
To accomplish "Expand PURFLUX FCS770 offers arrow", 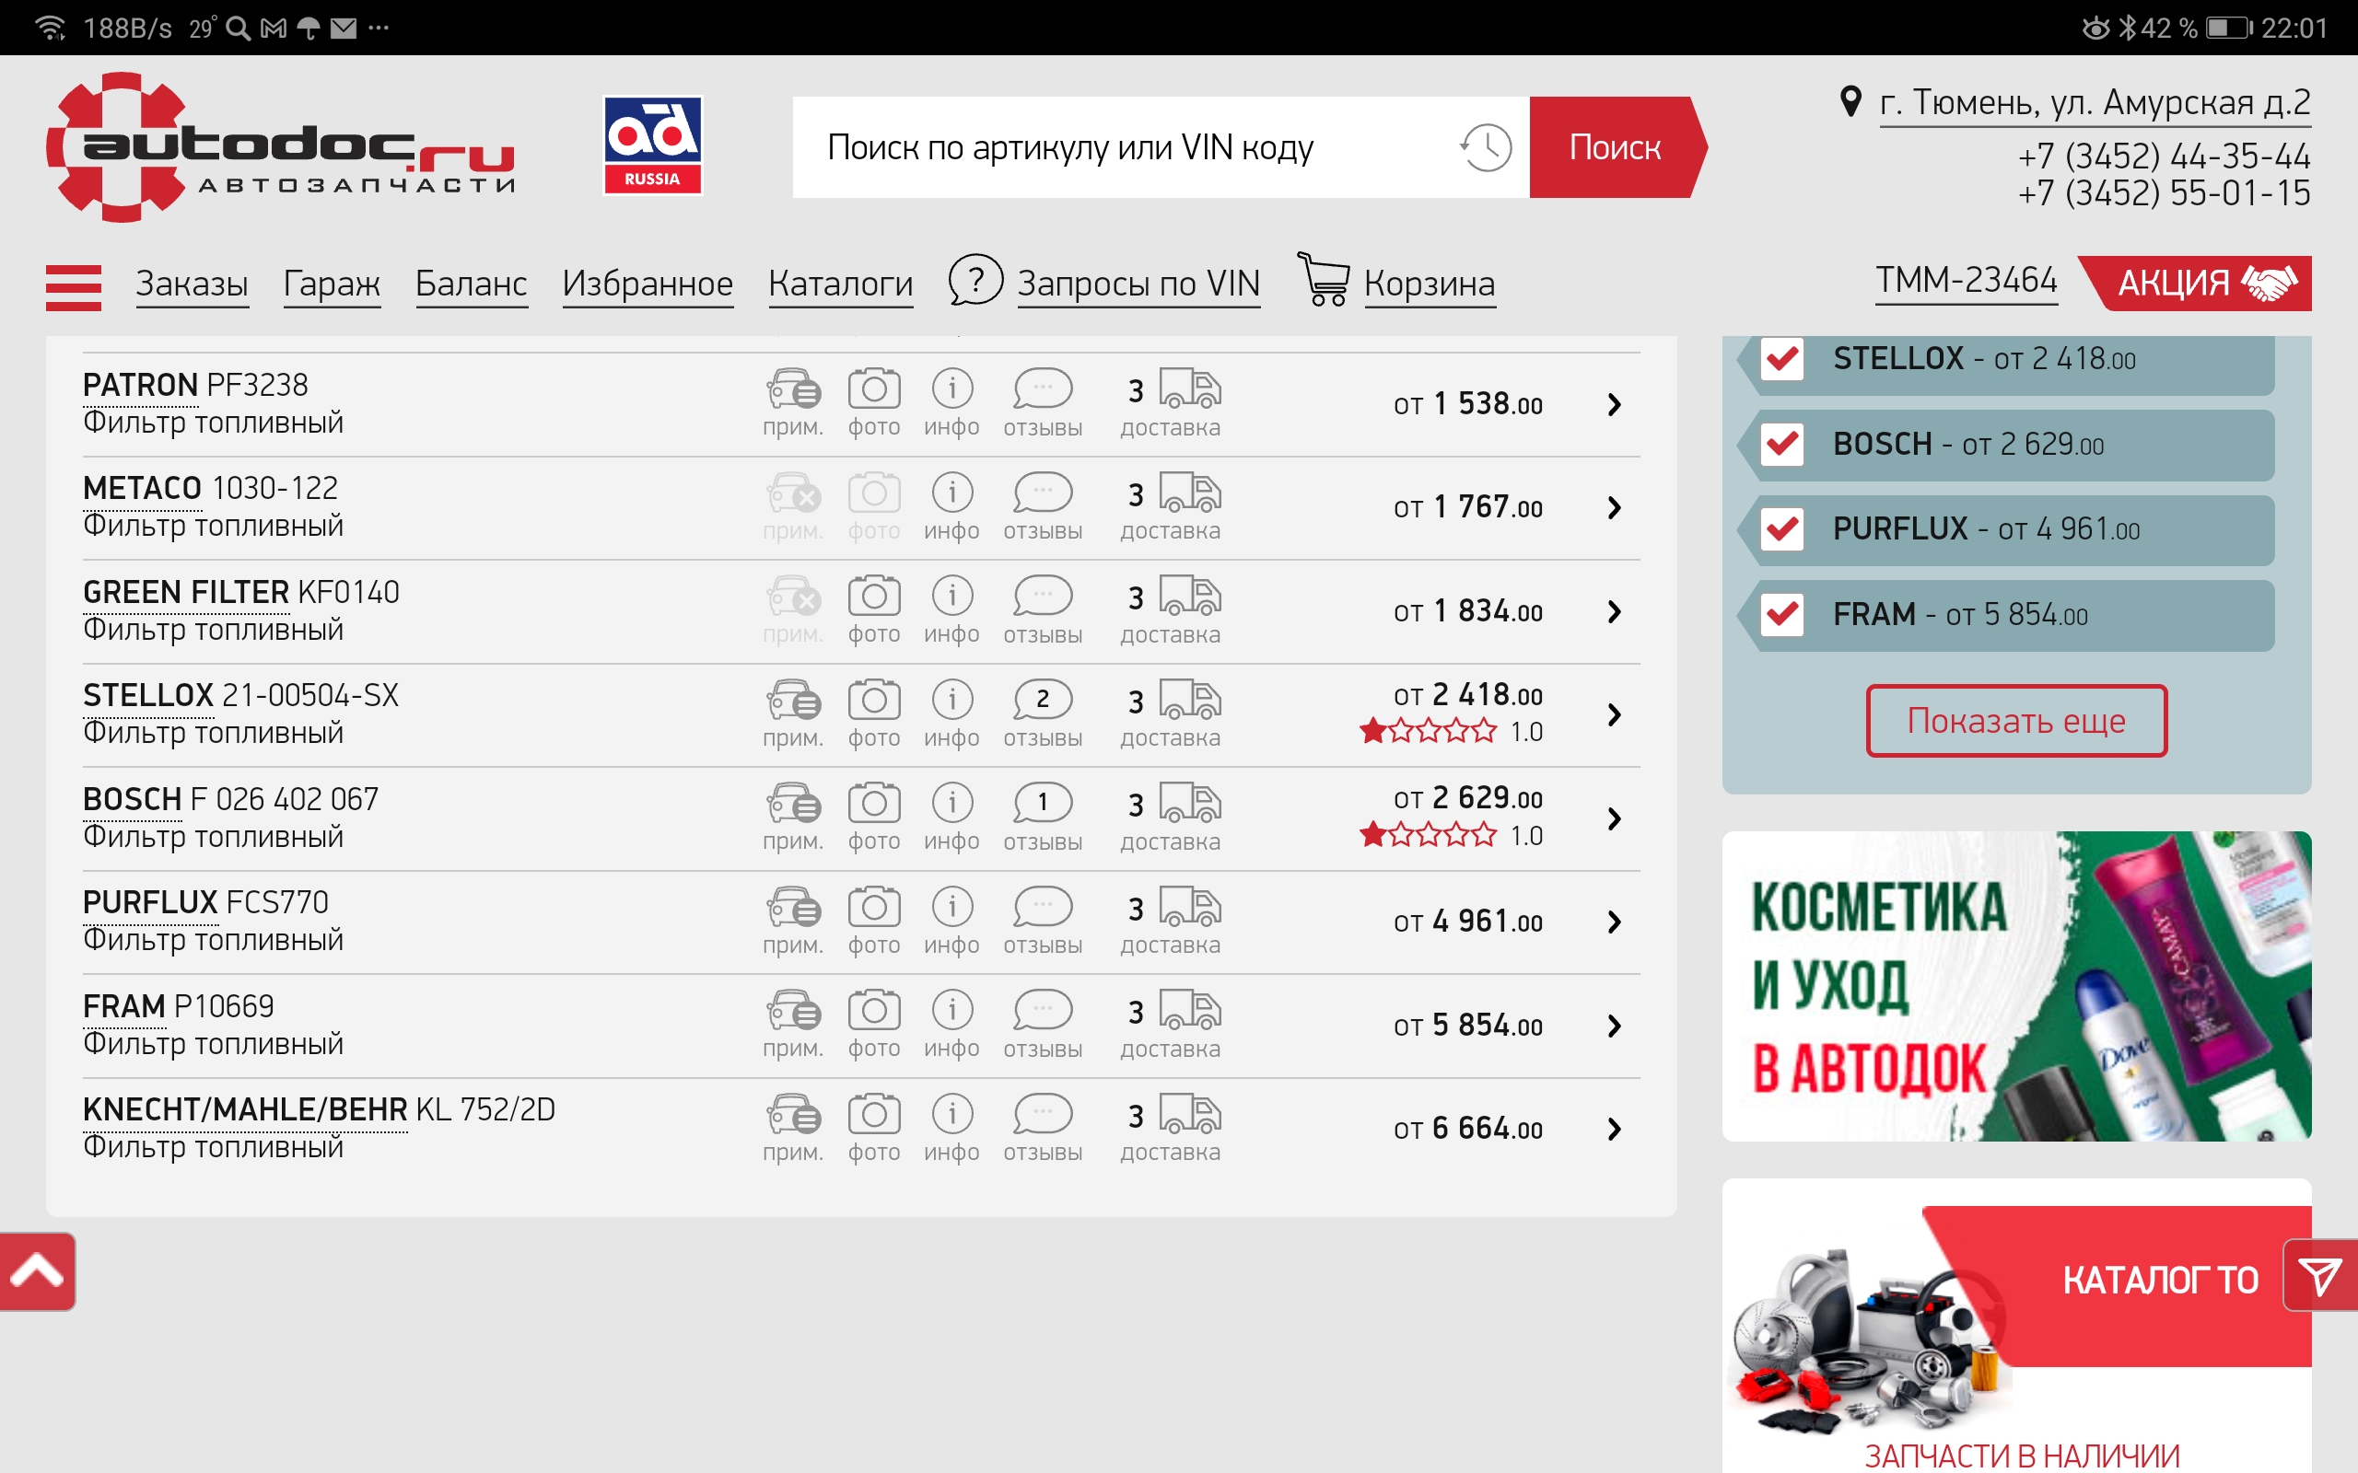I will (1615, 922).
